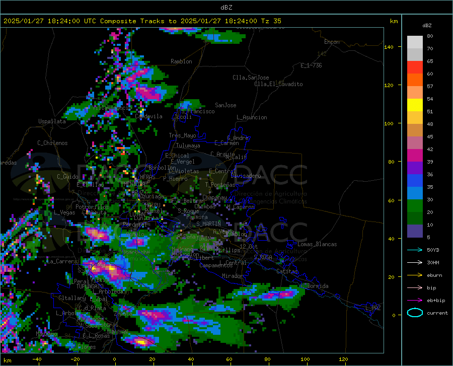Screen dimensions: 453x366
Task: Click the L_PAZ place label
Action: [x=373, y=308]
